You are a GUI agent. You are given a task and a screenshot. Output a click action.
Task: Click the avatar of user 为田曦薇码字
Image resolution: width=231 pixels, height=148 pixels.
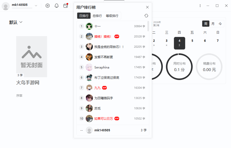point(89,98)
